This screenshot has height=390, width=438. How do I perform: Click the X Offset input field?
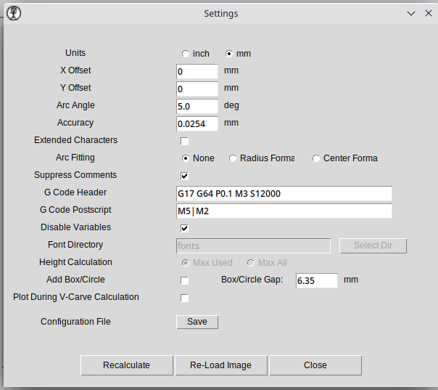[197, 71]
